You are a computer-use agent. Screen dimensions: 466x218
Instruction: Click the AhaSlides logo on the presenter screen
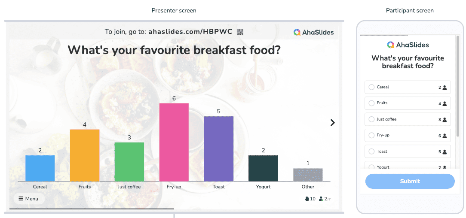pyautogui.click(x=313, y=32)
